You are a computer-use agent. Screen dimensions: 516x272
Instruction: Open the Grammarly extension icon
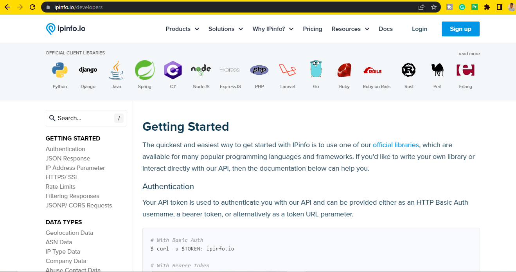coord(462,7)
